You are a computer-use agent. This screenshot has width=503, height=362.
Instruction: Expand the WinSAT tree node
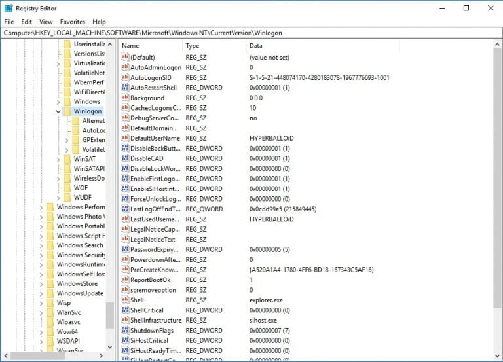click(x=58, y=159)
